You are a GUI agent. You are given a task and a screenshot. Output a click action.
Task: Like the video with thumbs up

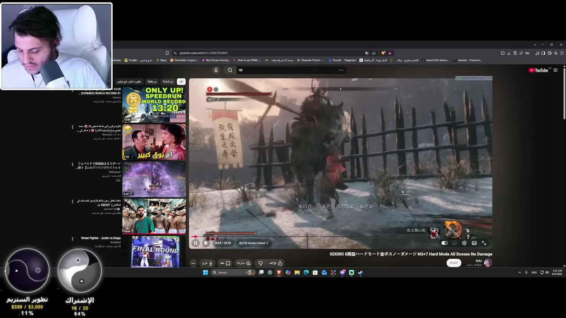click(276, 263)
